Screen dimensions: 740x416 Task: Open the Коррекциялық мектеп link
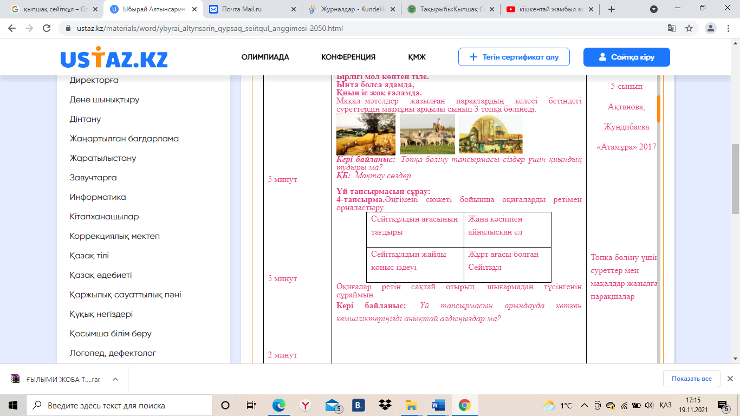(x=115, y=236)
